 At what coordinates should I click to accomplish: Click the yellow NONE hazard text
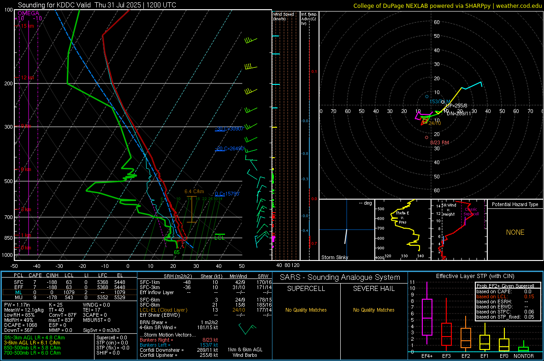click(515, 232)
